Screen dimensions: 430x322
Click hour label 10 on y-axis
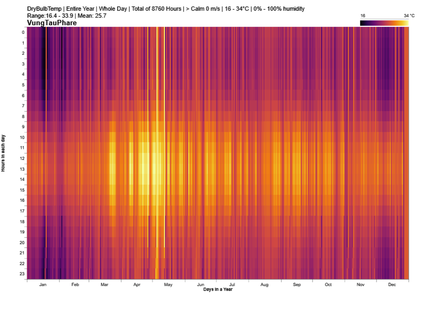(x=22, y=137)
